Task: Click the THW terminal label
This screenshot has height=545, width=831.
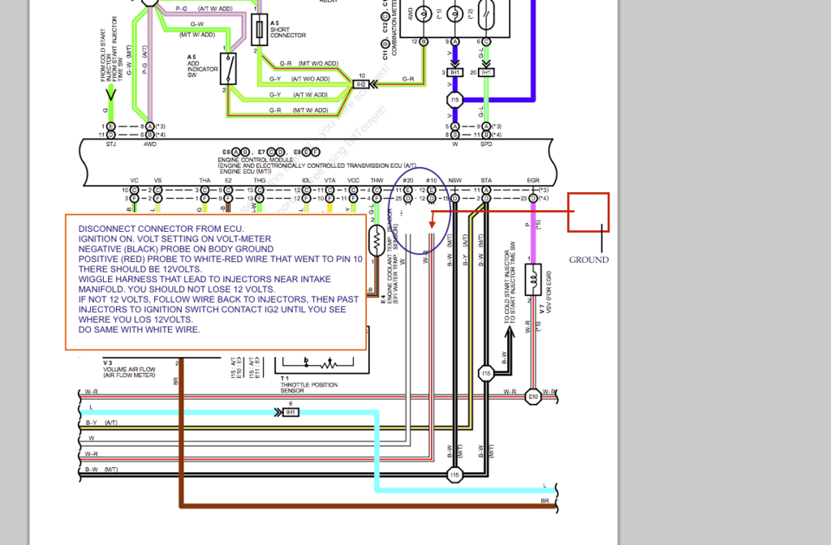Action: tap(377, 181)
